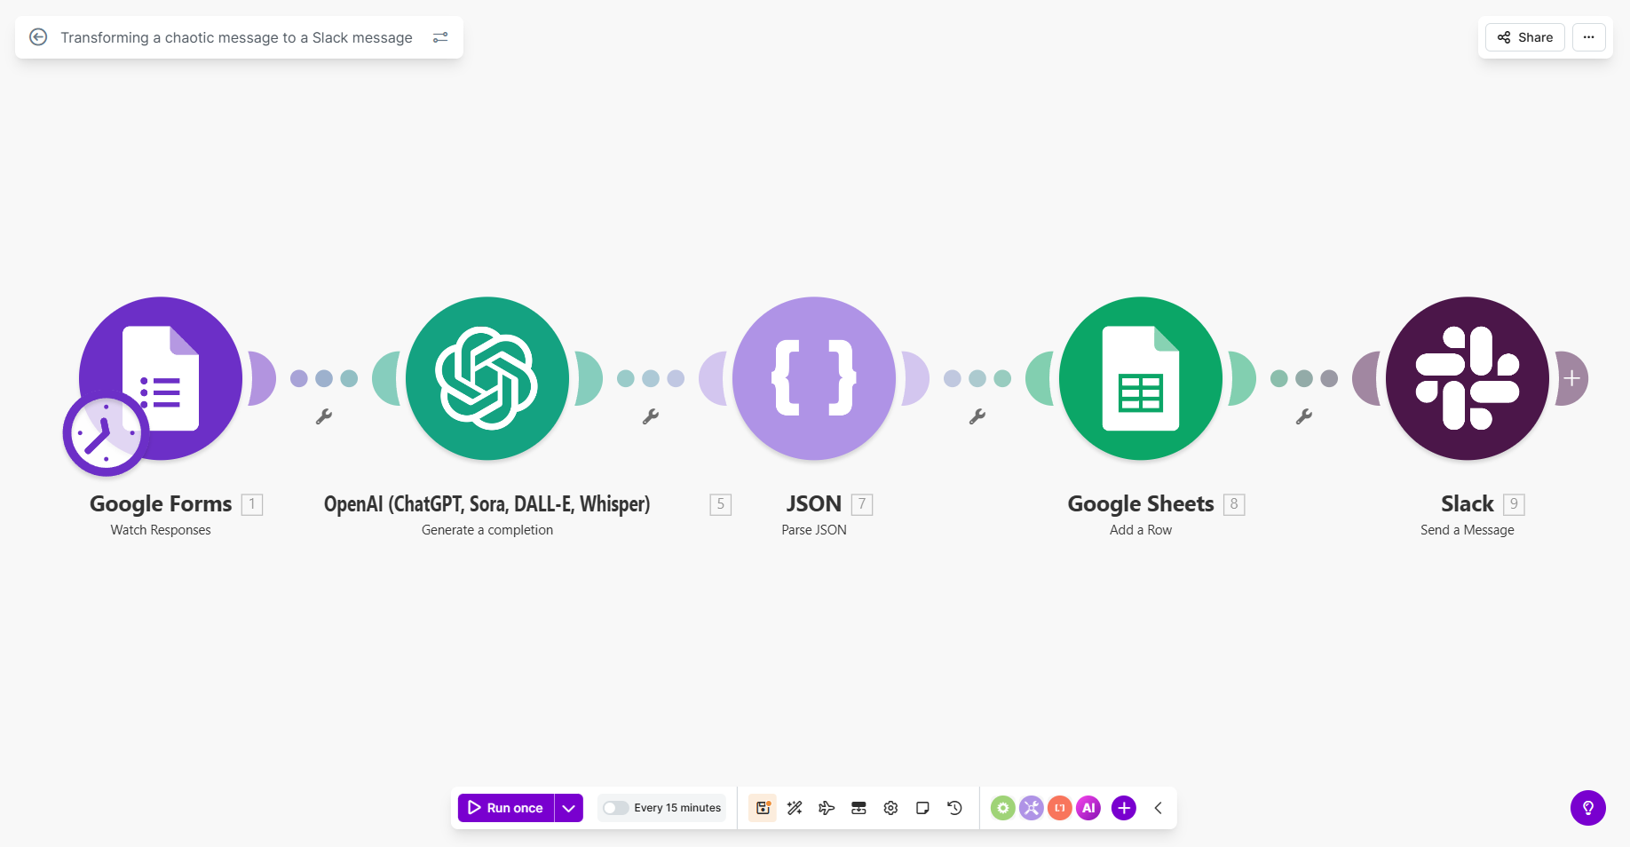Open the run history clock icon
Screen dimensions: 1630x847
954,808
